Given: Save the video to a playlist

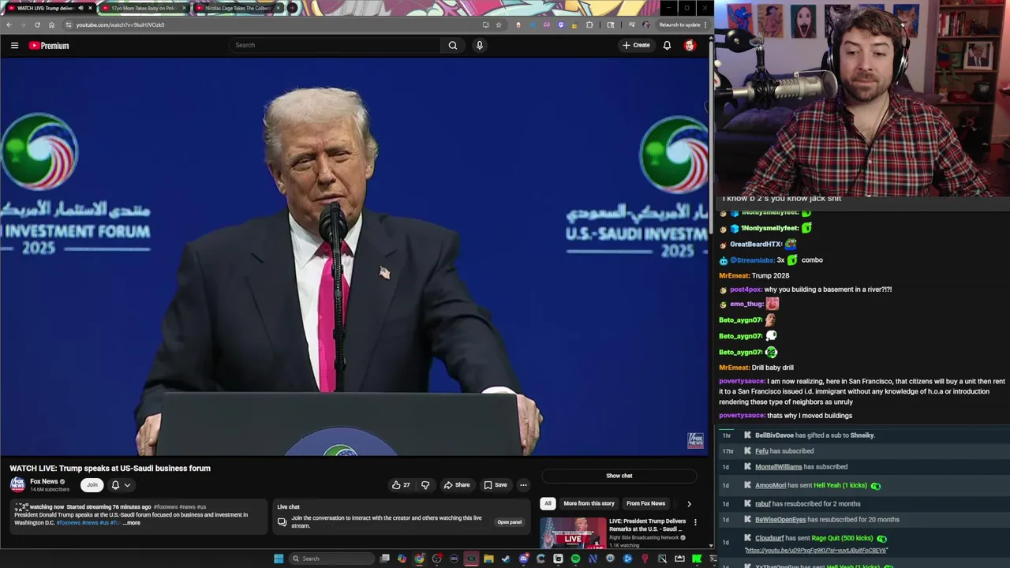Looking at the screenshot, I should click(x=496, y=485).
